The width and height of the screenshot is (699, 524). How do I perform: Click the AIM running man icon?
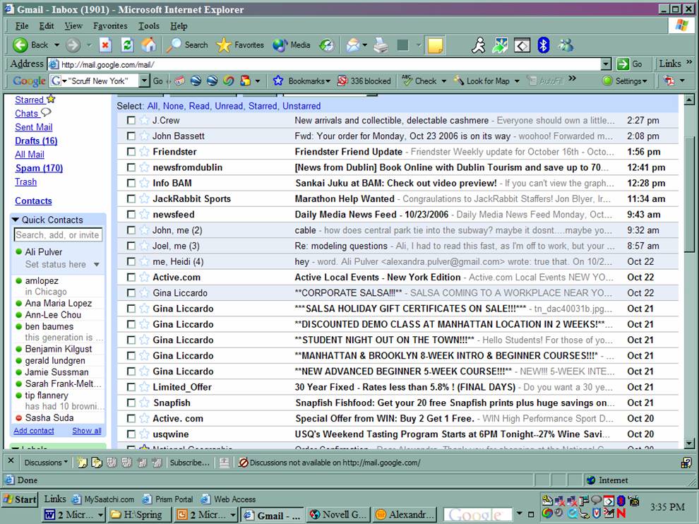[x=479, y=45]
